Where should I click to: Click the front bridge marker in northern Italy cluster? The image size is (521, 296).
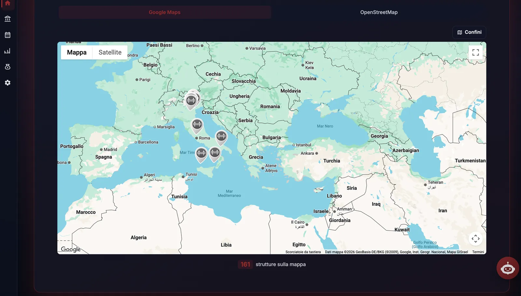pos(191,102)
